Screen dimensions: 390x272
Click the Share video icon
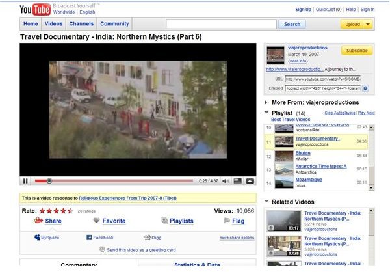[38, 221]
